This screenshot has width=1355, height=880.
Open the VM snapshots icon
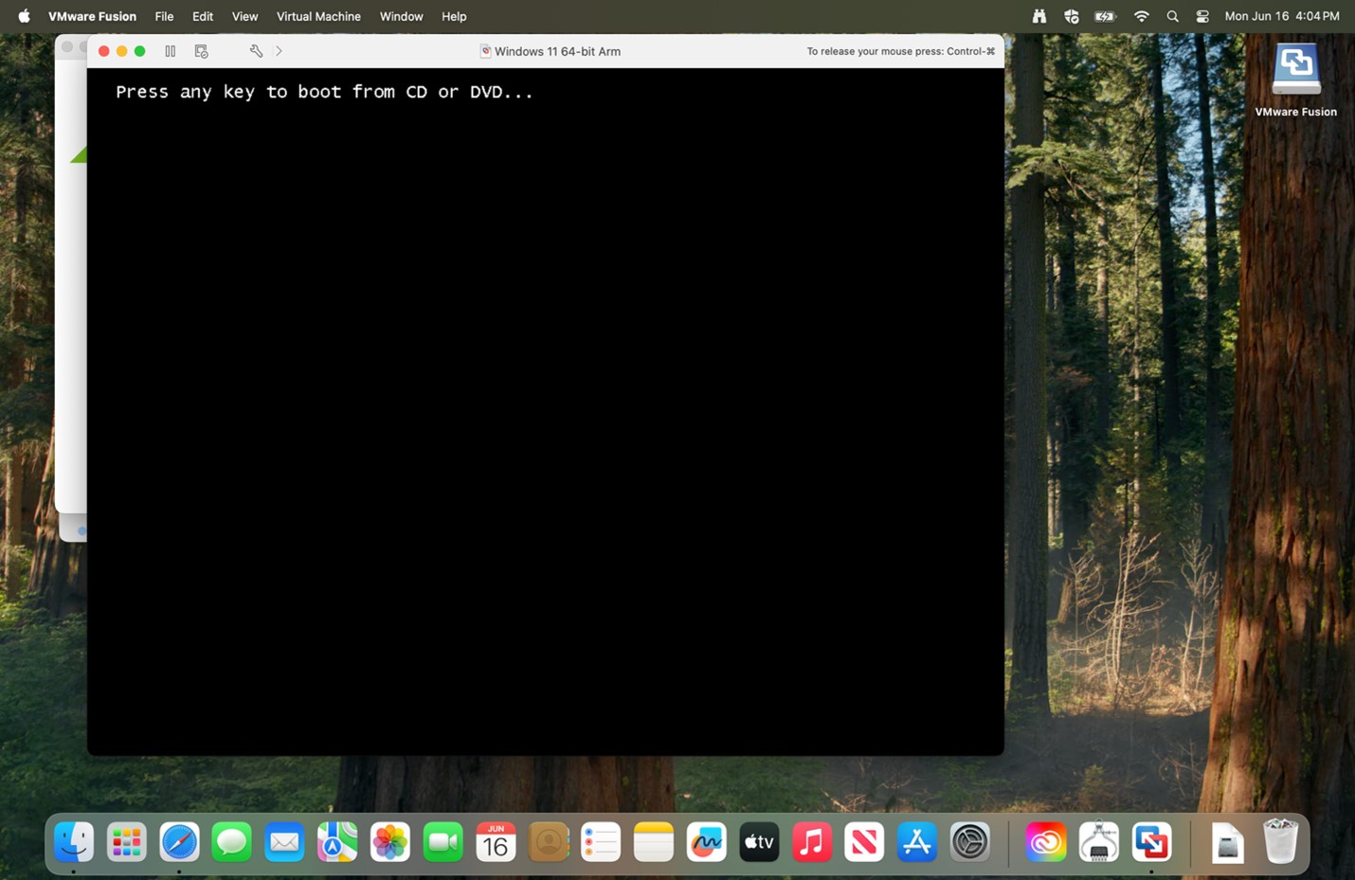point(201,51)
